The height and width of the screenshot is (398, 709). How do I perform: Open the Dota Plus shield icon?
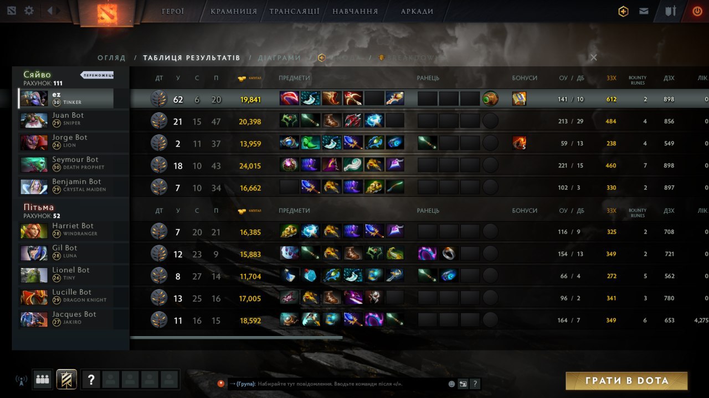pyautogui.click(x=623, y=11)
